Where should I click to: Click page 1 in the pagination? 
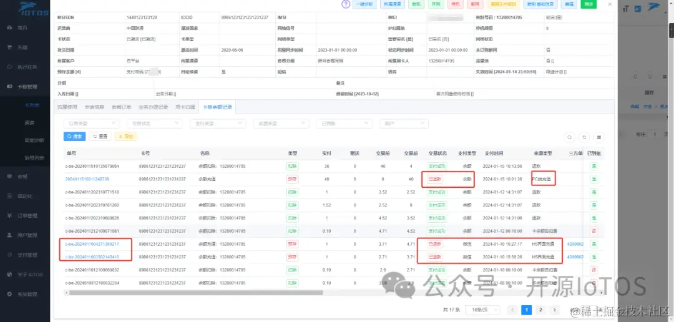click(526, 310)
